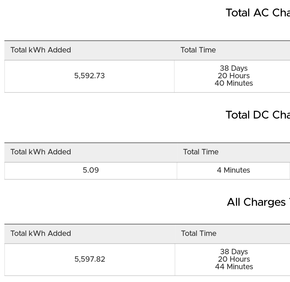This screenshot has height=282, width=290.
Task: Click 38 Days in All Charges table
Action: (234, 252)
